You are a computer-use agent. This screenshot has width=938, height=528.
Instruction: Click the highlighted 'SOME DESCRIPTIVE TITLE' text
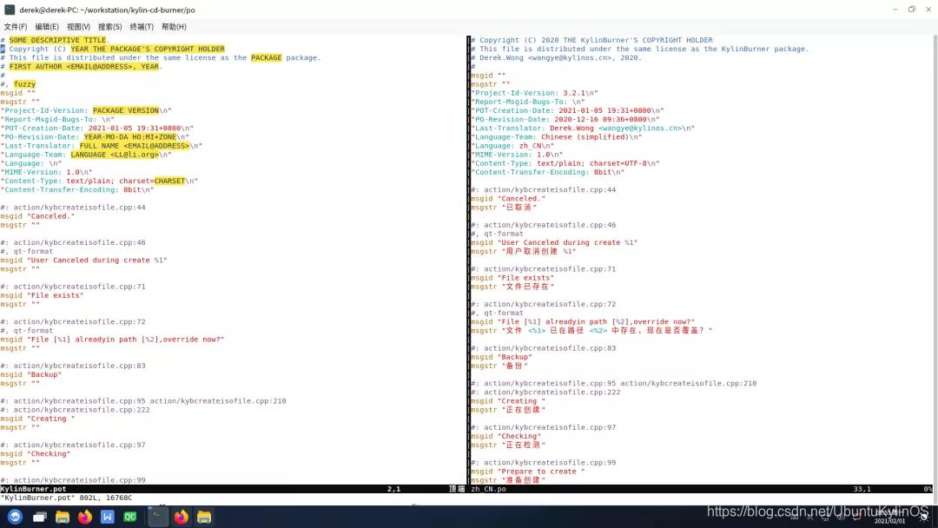(x=57, y=40)
